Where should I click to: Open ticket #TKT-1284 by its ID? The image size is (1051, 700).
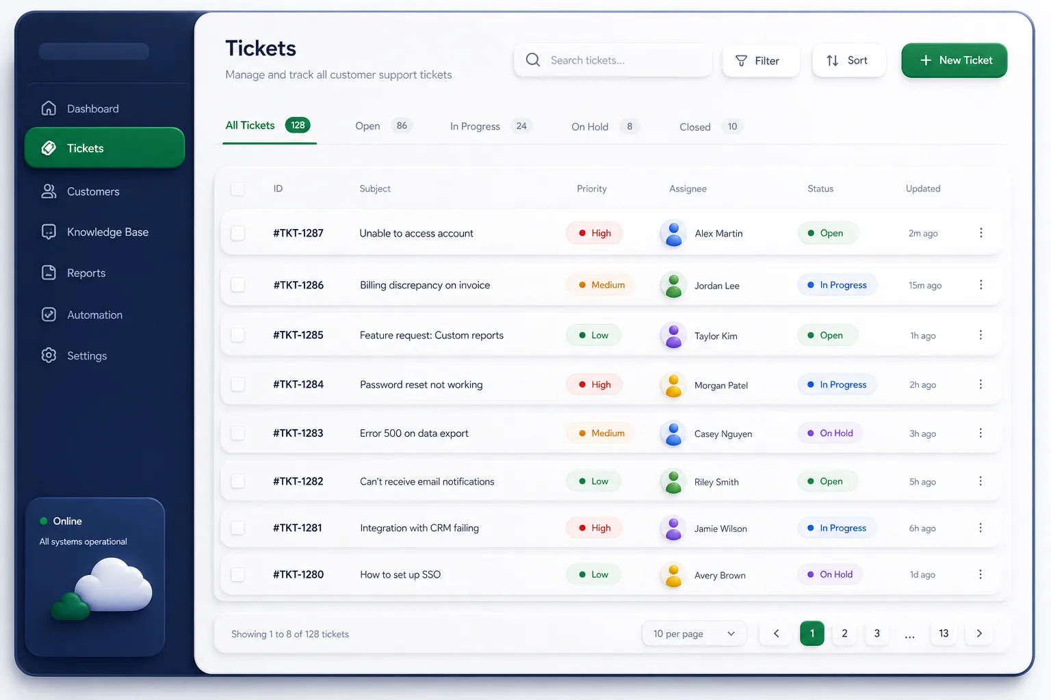click(x=298, y=384)
